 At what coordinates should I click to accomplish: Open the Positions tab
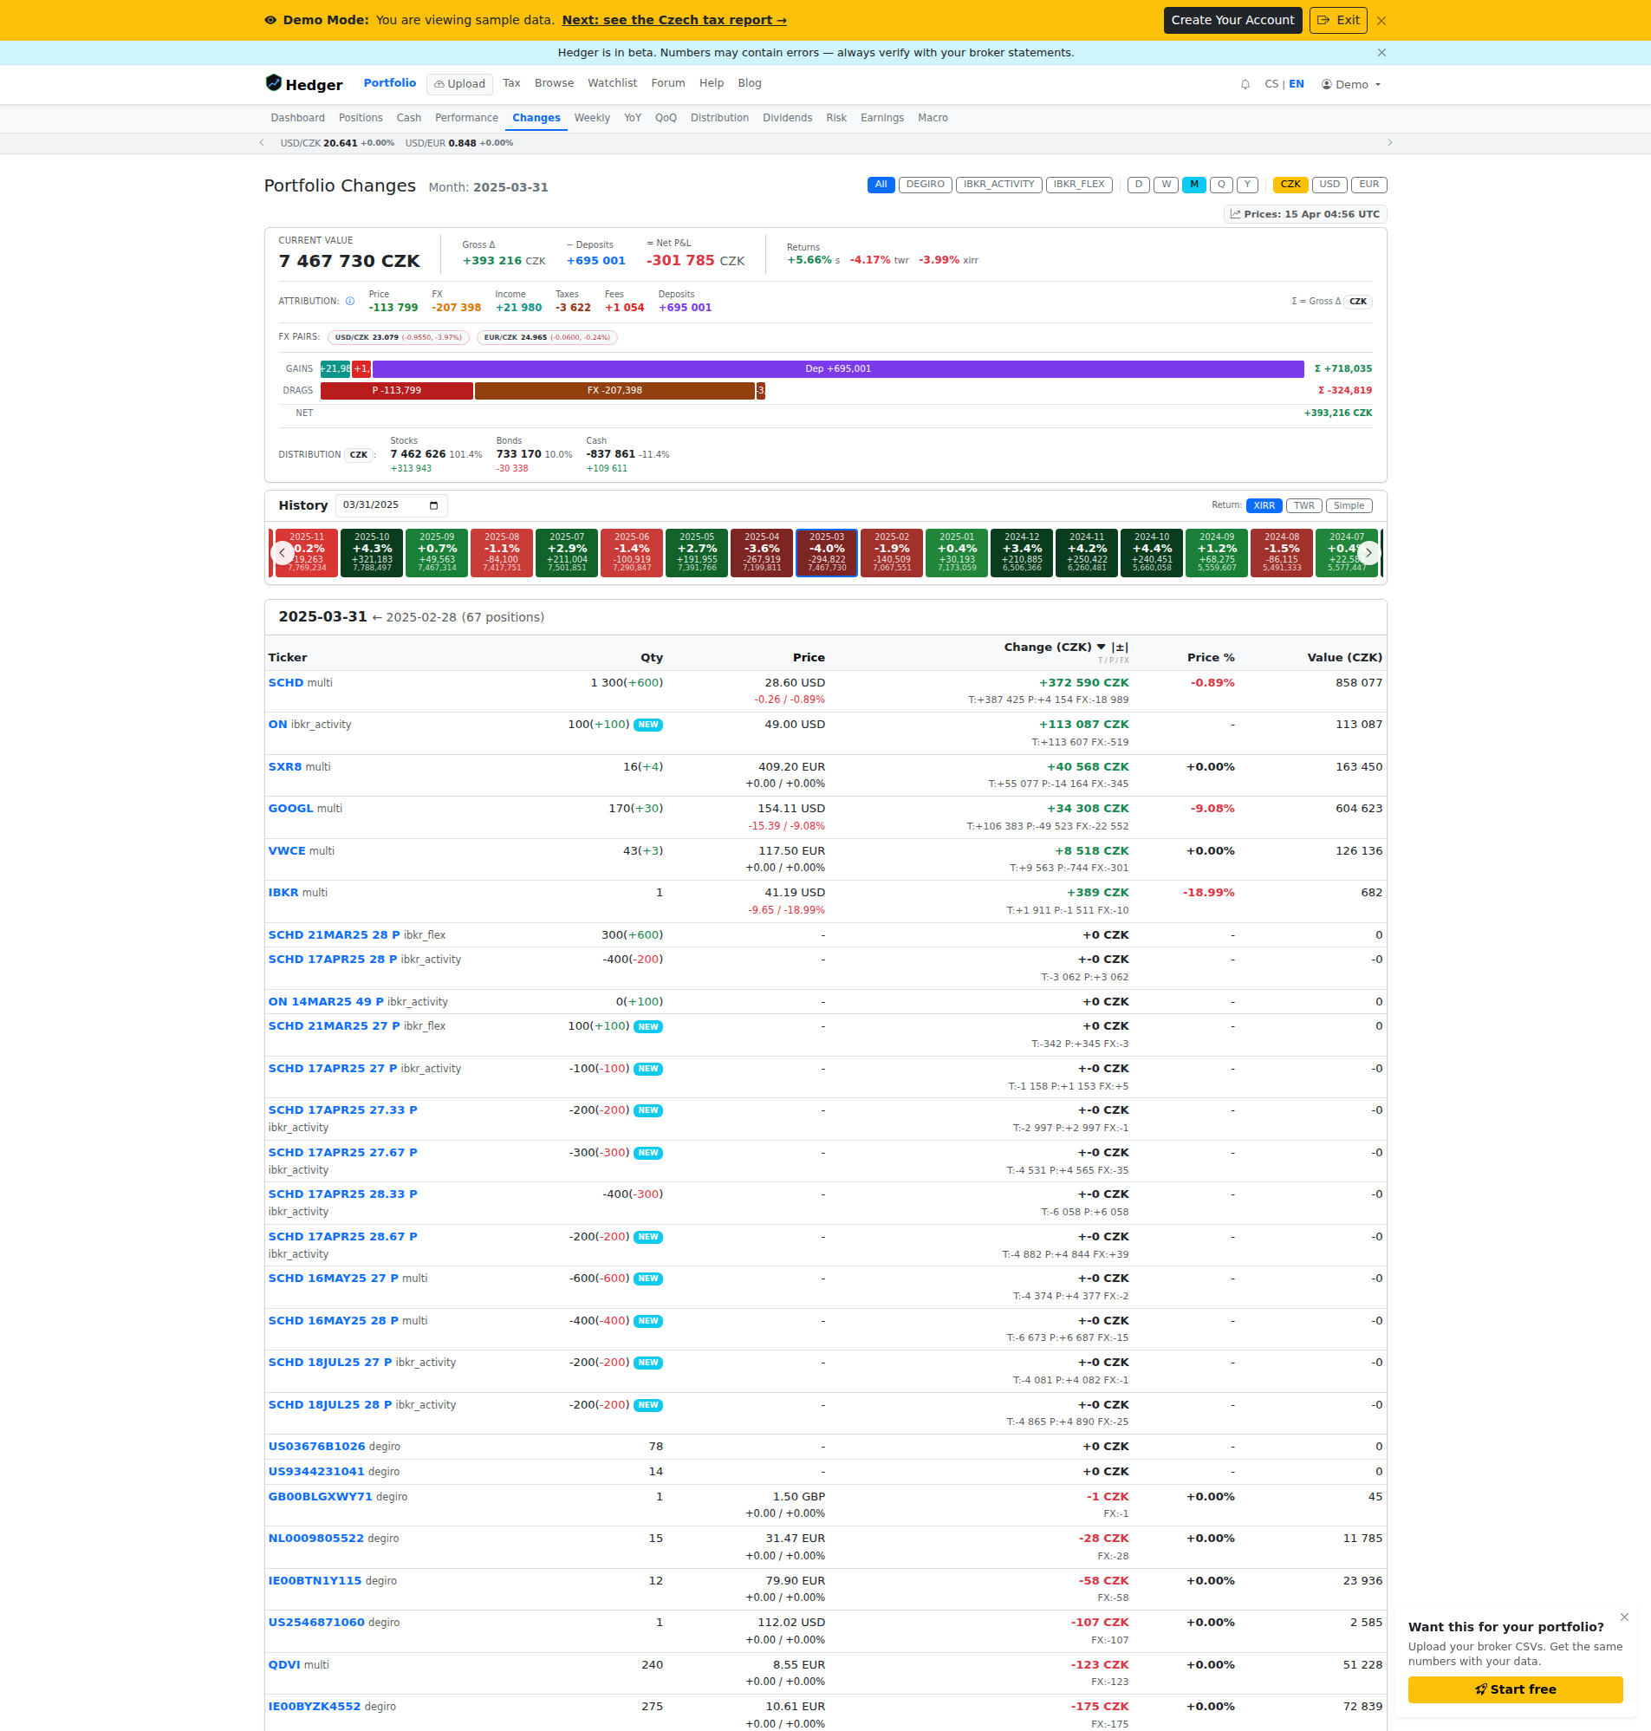(361, 118)
